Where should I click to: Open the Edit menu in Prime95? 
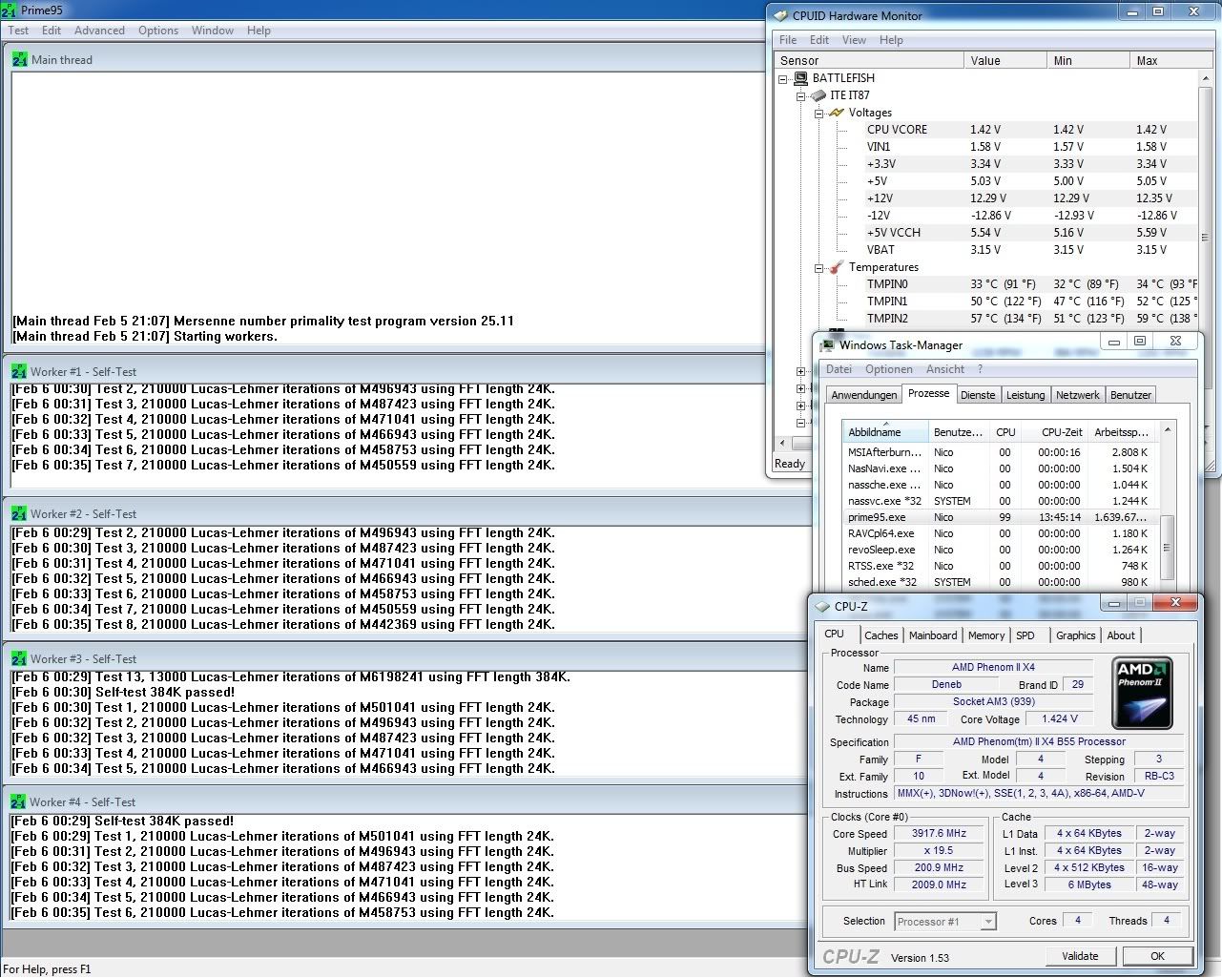click(x=52, y=31)
